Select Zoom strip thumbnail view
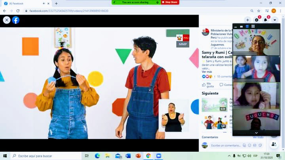 click(x=247, y=26)
